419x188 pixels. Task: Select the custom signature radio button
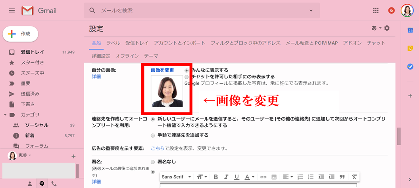(x=153, y=172)
